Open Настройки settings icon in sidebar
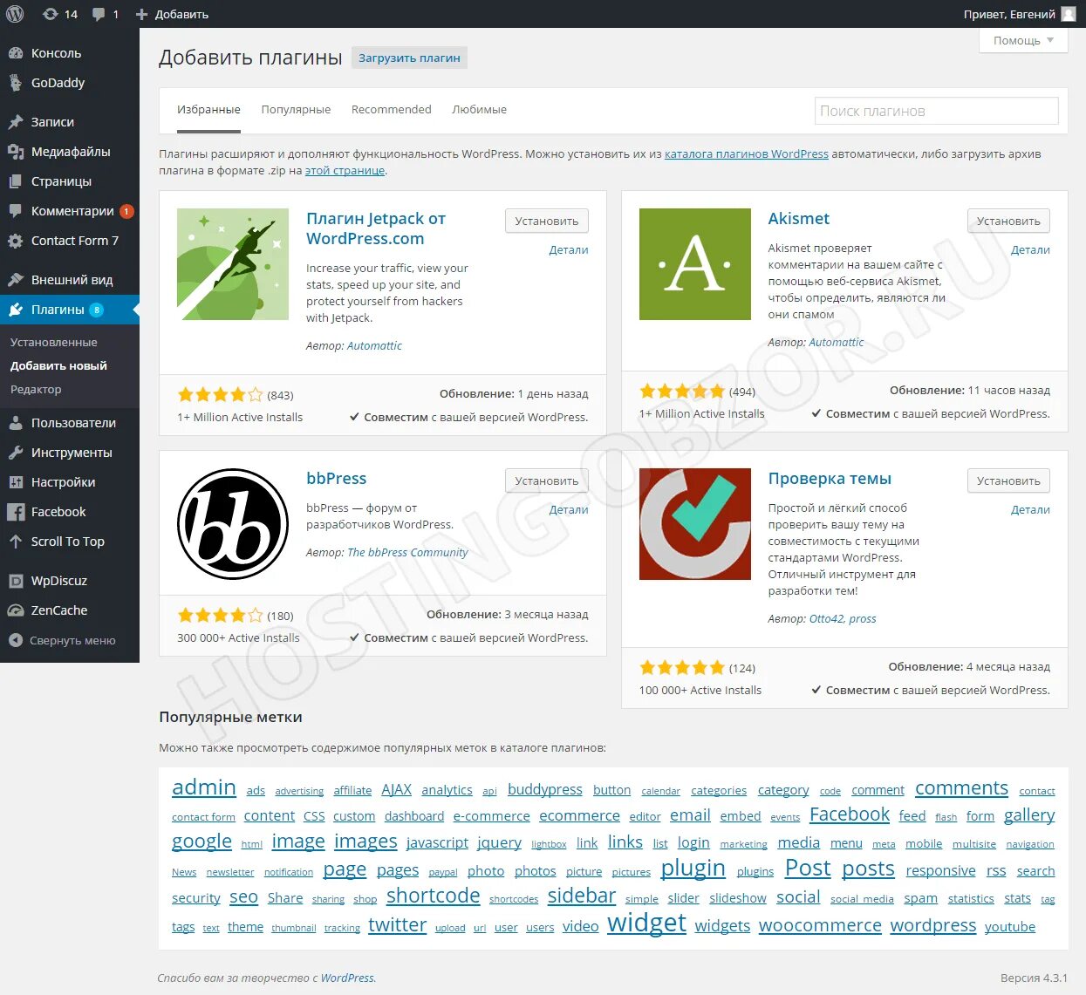Viewport: 1086px width, 995px height. (16, 482)
